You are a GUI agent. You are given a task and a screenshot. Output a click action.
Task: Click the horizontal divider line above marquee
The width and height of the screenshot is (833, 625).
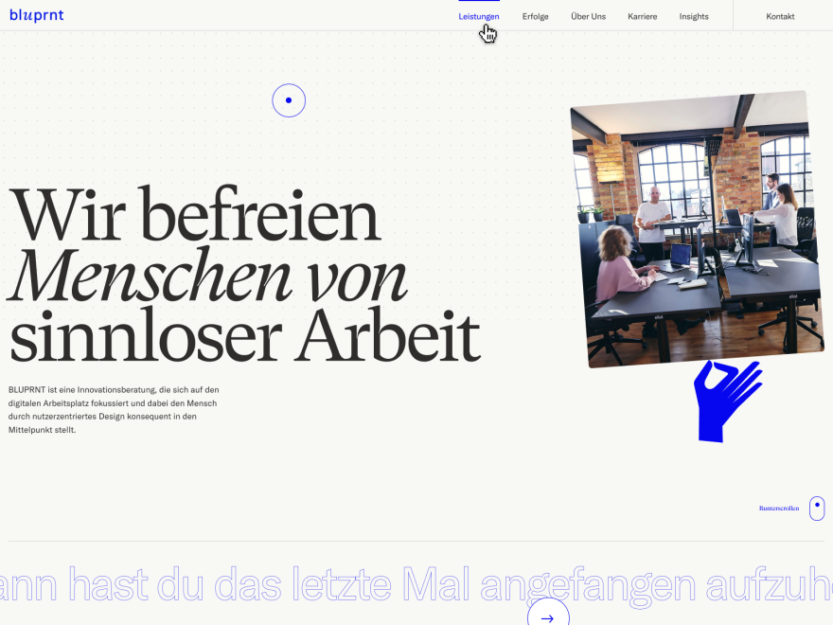(x=416, y=542)
